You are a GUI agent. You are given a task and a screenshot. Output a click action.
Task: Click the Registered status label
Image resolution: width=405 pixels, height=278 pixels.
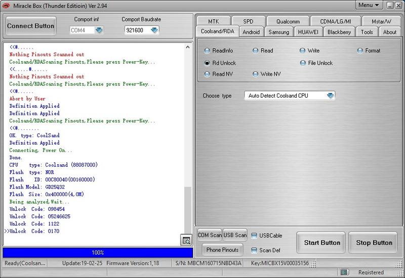tap(371, 272)
